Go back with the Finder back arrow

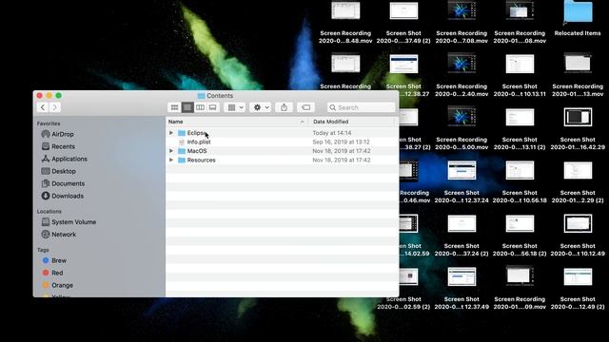(43, 107)
